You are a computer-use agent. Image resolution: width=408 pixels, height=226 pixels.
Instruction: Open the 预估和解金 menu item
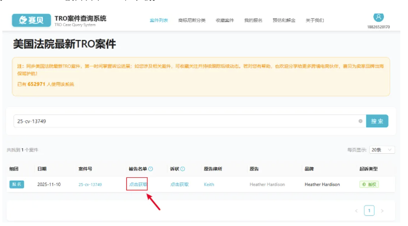pos(284,21)
